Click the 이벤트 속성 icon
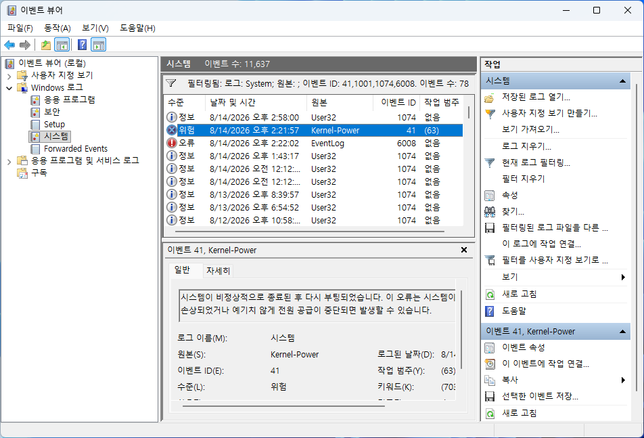The height and width of the screenshot is (438, 644). pyautogui.click(x=490, y=347)
